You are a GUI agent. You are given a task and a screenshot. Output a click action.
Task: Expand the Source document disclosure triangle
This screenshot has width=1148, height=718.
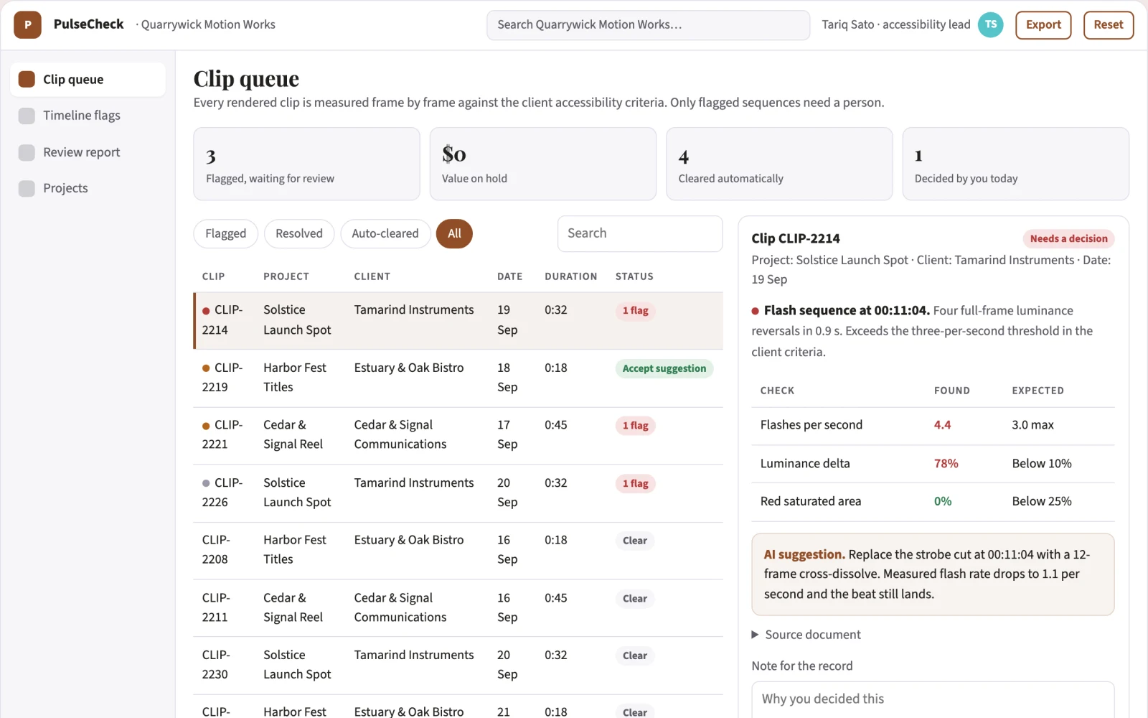(755, 635)
